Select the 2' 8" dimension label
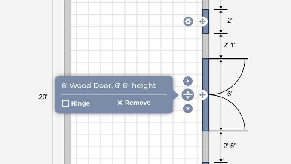The height and width of the screenshot is (164, 291). [x=230, y=146]
